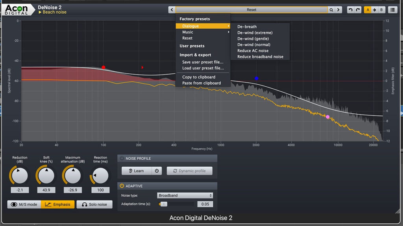
Task: Edit Adaptation time value 0.05
Action: click(205, 204)
